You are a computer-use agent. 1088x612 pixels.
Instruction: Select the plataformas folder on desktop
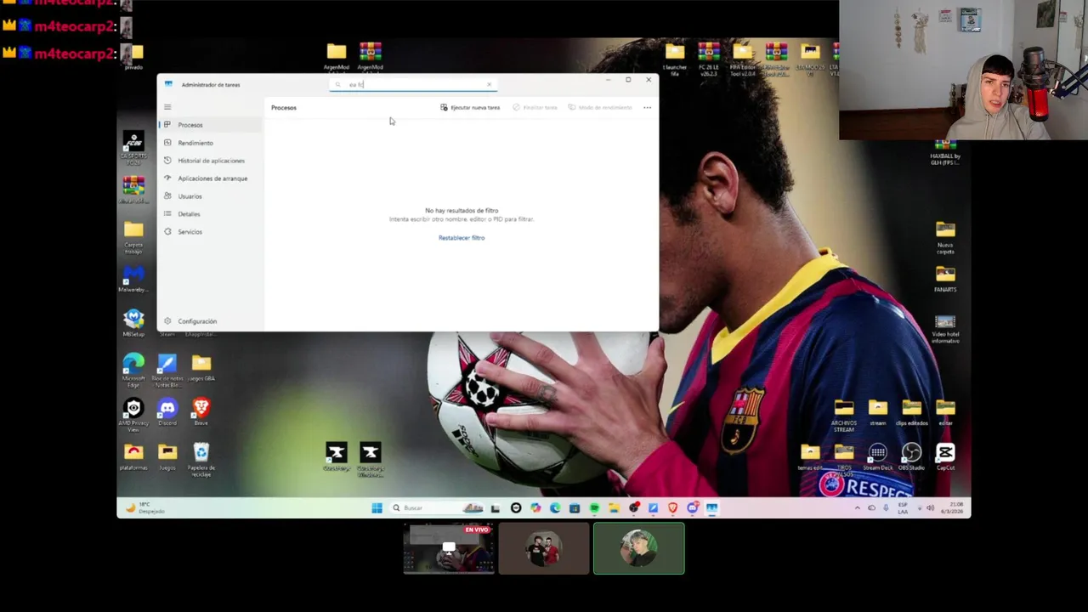[x=133, y=457]
